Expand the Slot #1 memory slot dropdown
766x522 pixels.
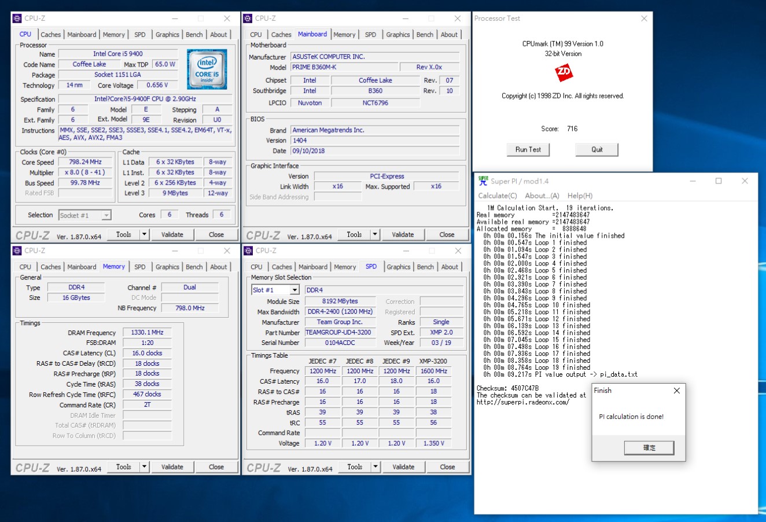coord(294,290)
